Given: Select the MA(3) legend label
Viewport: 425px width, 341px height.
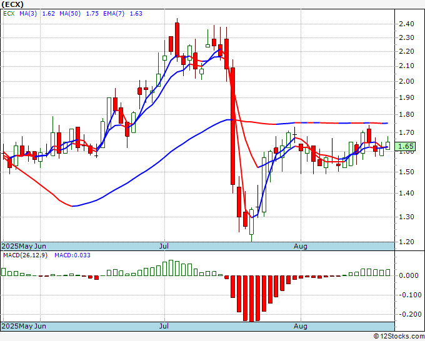Looking at the screenshot, I should (28, 14).
